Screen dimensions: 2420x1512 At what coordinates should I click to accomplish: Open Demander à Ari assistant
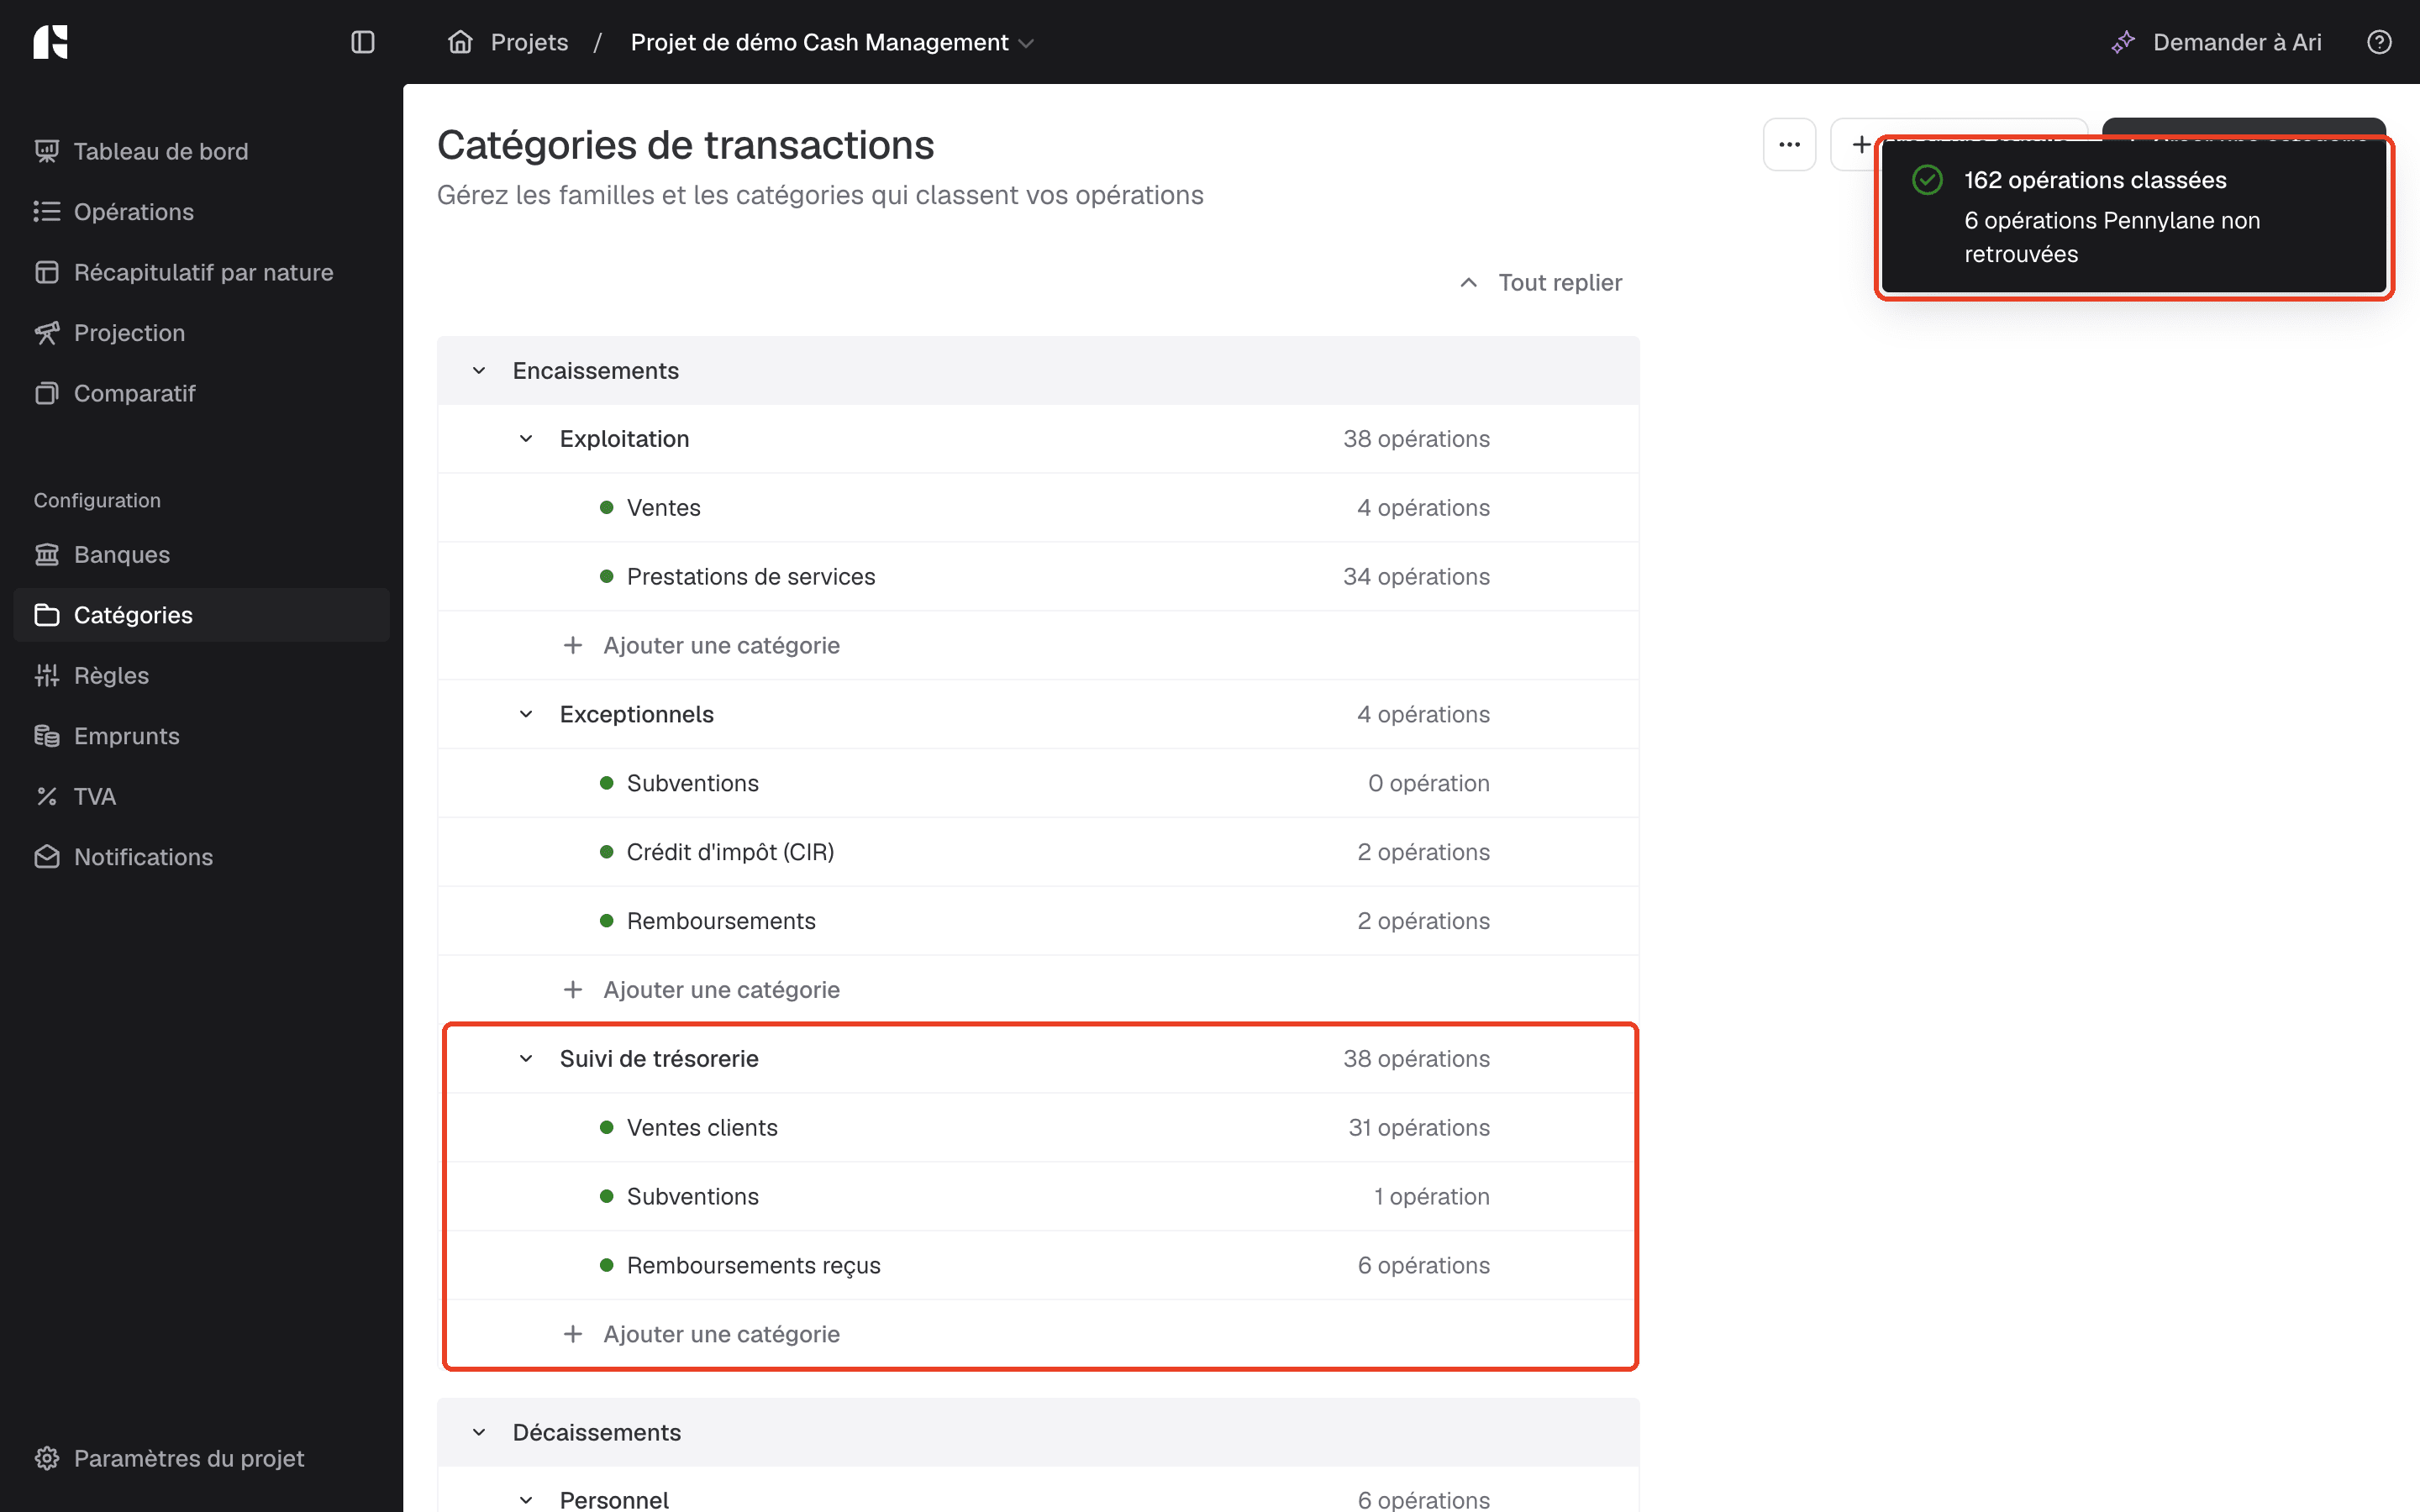click(2216, 42)
